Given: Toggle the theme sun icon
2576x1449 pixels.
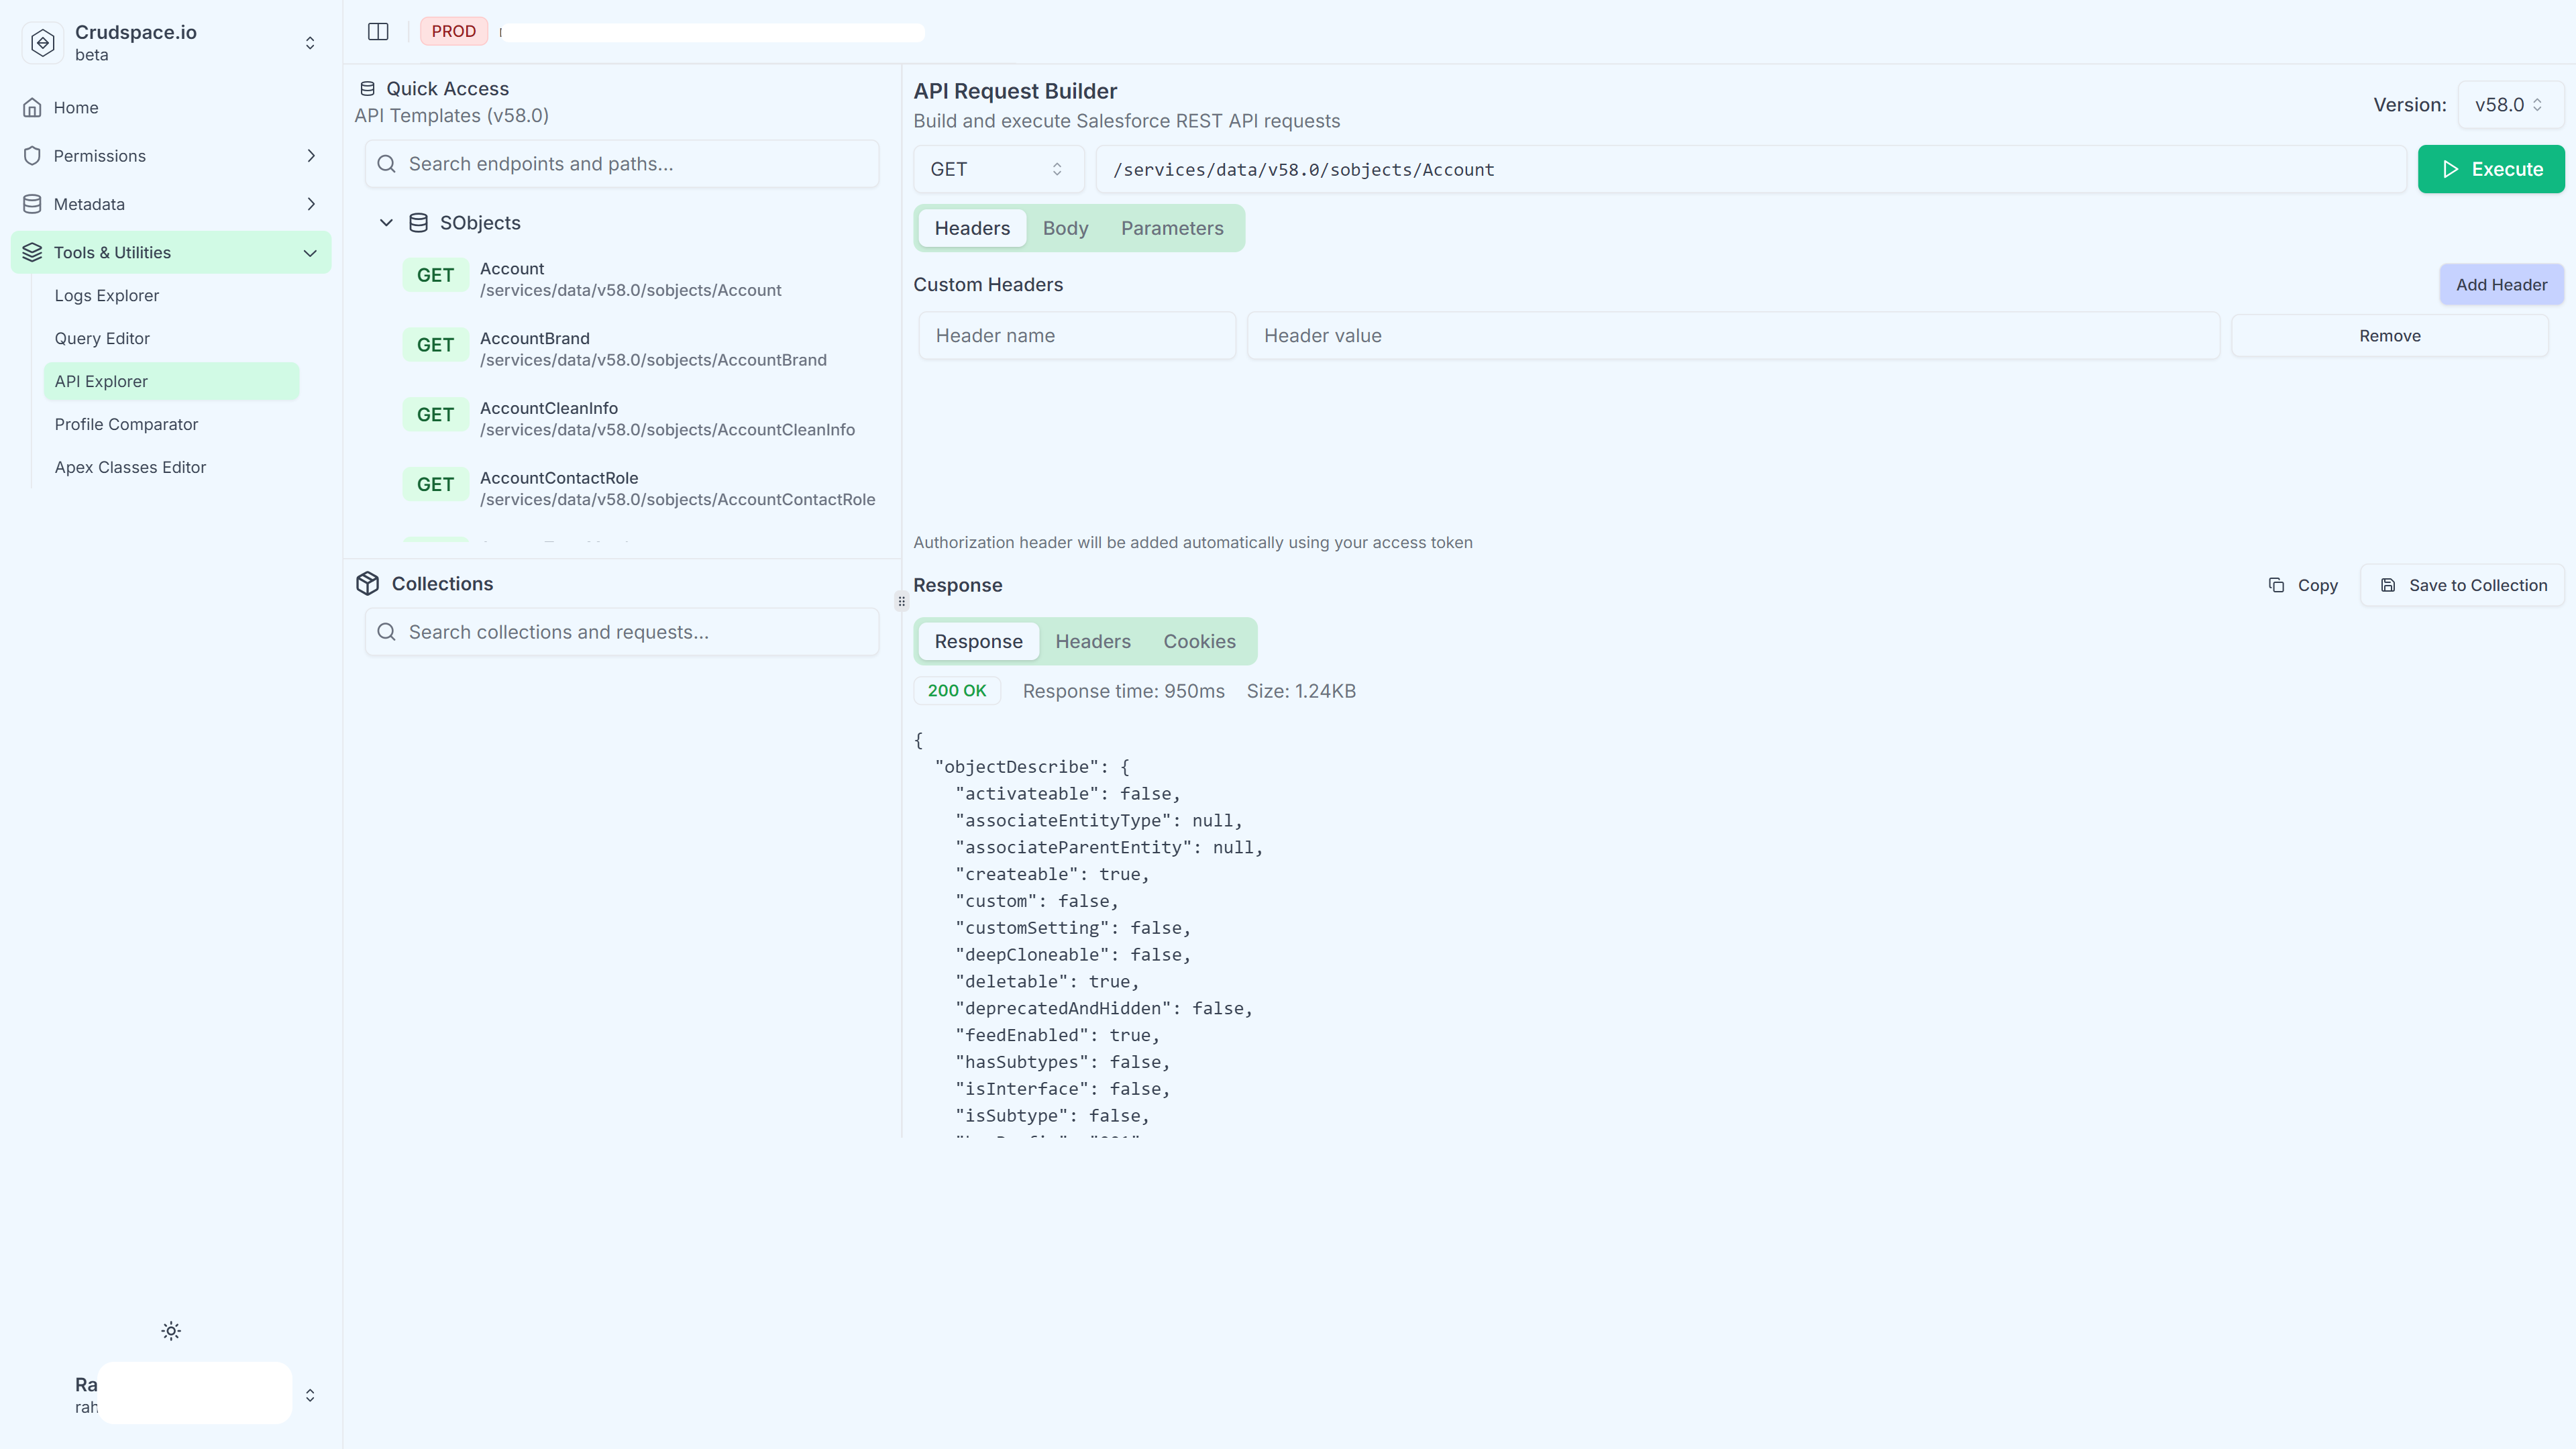Looking at the screenshot, I should click(170, 1330).
